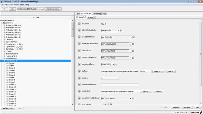
Task: Click the plus button for productData
Action: click(x=105, y=104)
